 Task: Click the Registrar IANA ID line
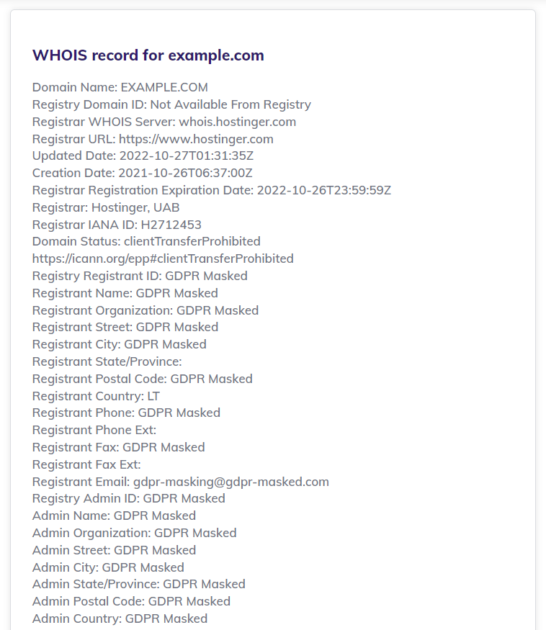117,225
